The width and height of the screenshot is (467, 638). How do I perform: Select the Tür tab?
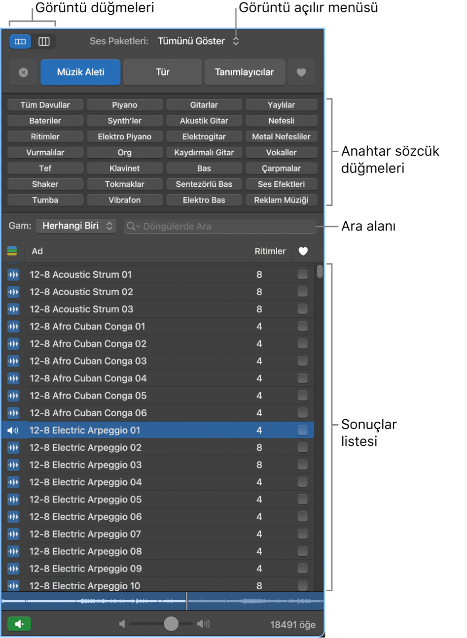click(x=162, y=72)
